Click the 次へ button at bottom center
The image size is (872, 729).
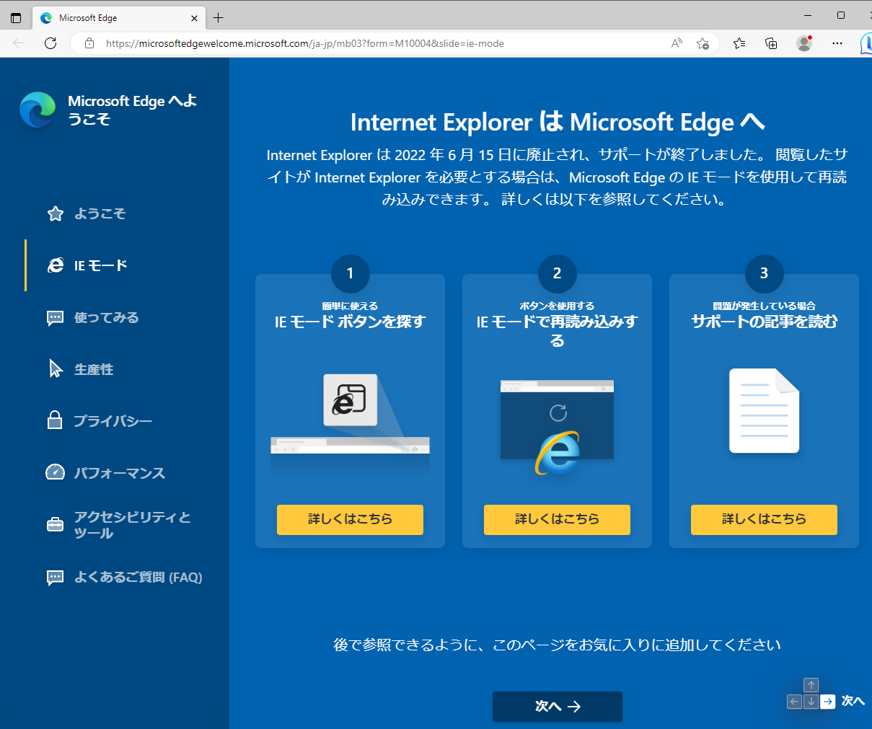coord(558,707)
